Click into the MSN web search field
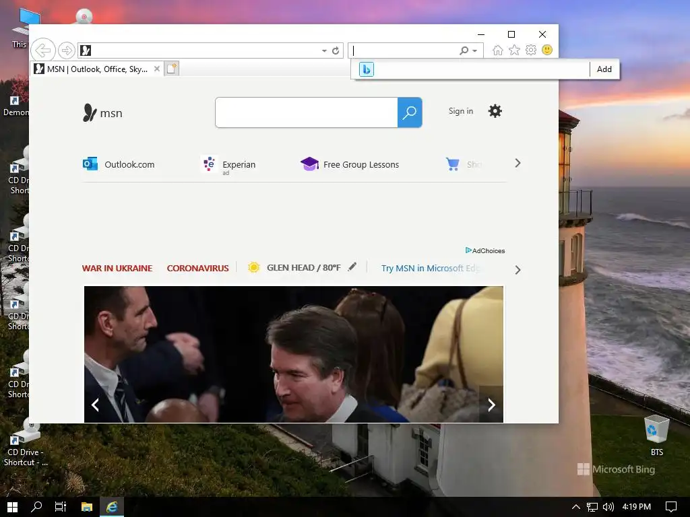 [x=307, y=112]
